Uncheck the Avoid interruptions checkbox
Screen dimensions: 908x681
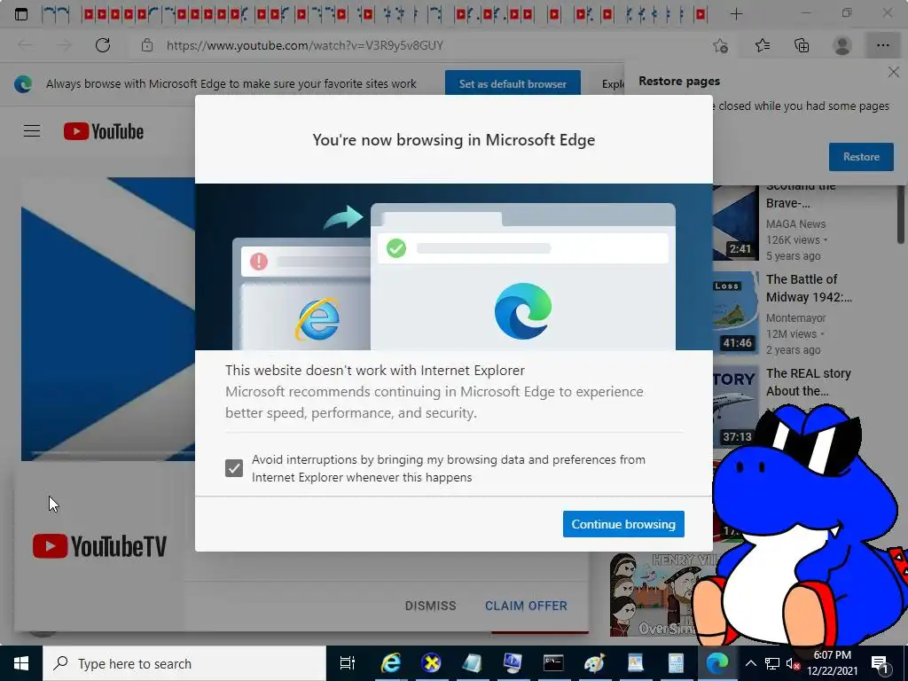point(234,468)
